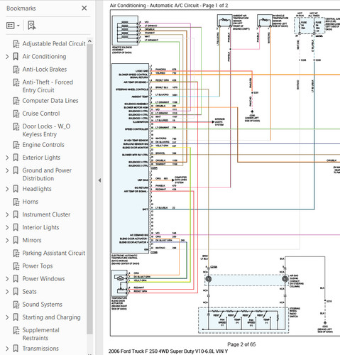Screen dimensions: 340x355
Task: Click the Horns bookmark icon
Action: [x=16, y=202]
